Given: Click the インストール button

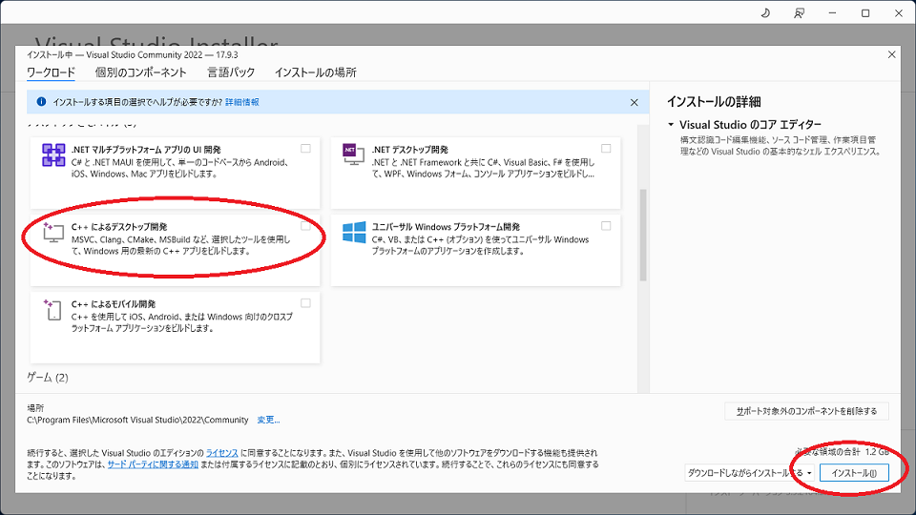Looking at the screenshot, I should click(x=854, y=473).
